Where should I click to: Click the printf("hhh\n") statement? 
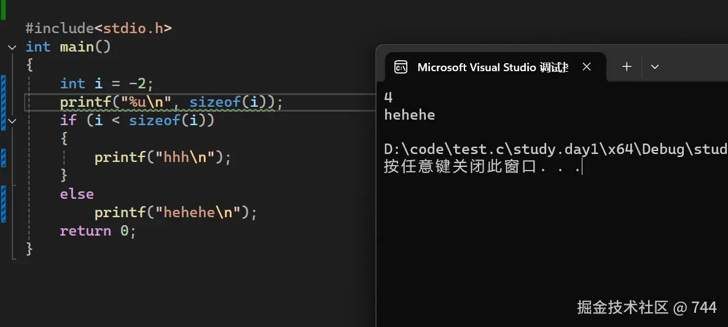pyautogui.click(x=162, y=157)
